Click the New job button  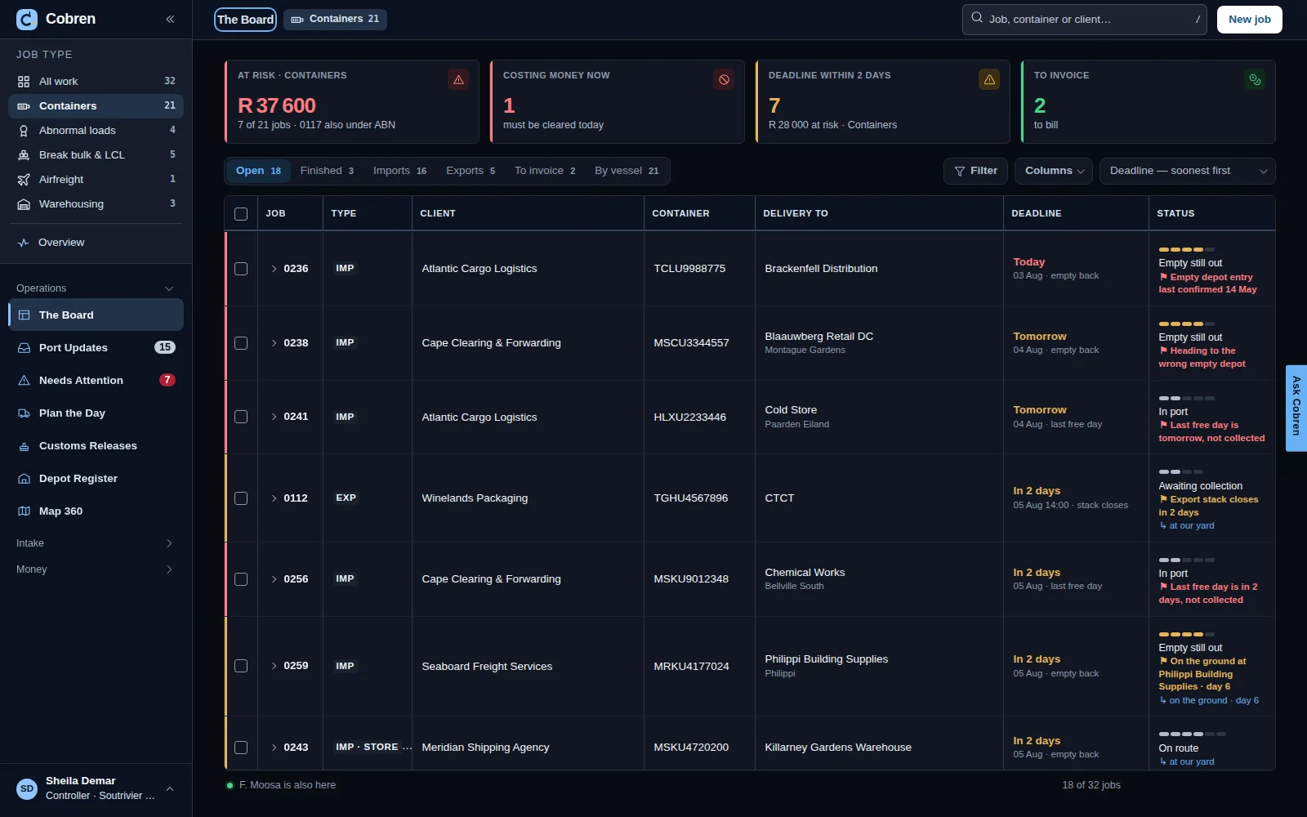pyautogui.click(x=1249, y=20)
